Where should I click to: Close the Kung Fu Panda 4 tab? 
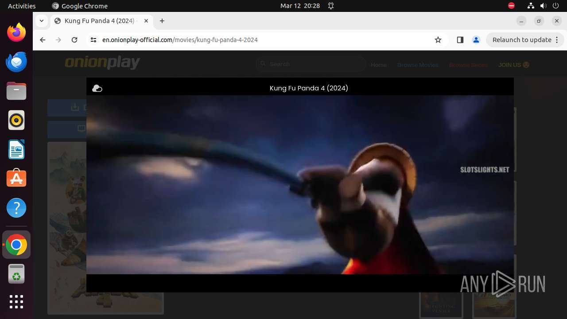[x=146, y=21]
